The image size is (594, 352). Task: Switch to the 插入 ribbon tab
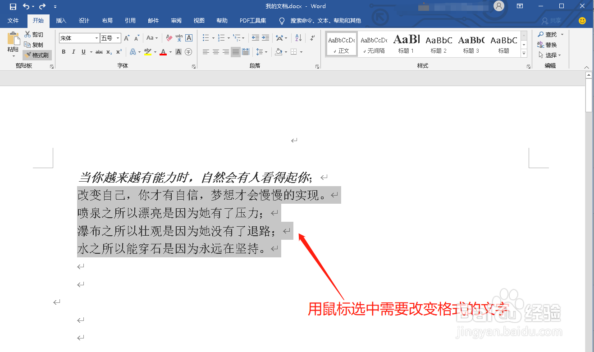click(61, 21)
